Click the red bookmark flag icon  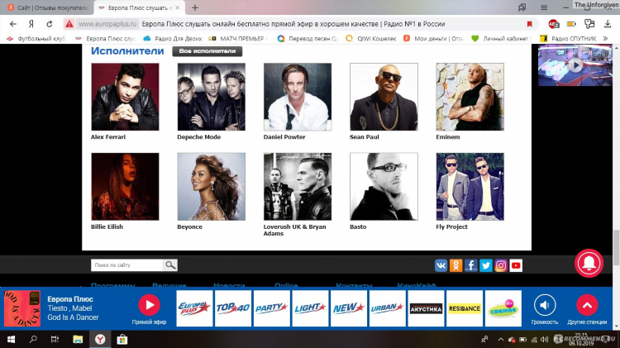tap(529, 24)
